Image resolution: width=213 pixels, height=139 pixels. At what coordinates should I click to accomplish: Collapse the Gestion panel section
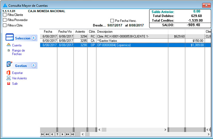coord(34,66)
